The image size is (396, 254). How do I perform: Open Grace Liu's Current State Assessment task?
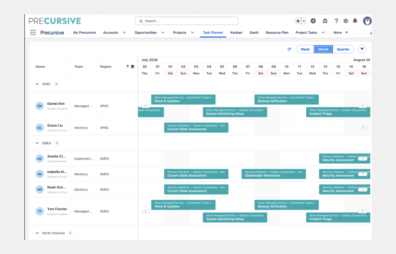(x=196, y=128)
